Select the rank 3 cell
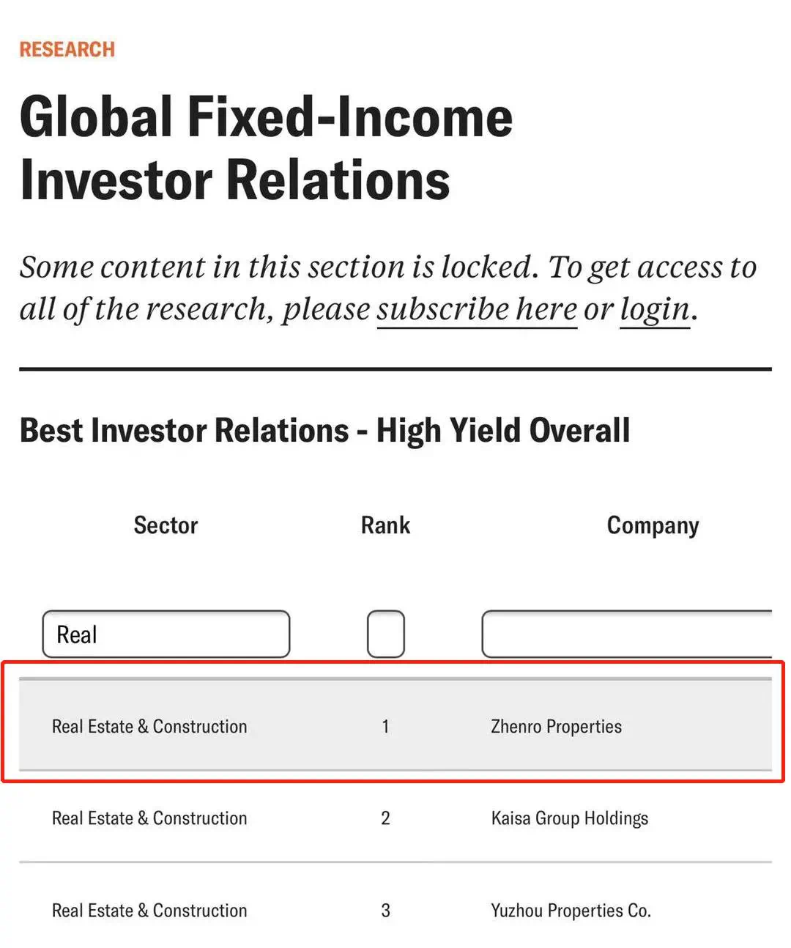This screenshot has width=791, height=948. click(x=385, y=911)
